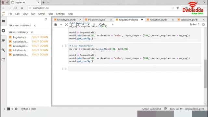
Task: Close all kernel sessions X icon
Action: point(32,32)
